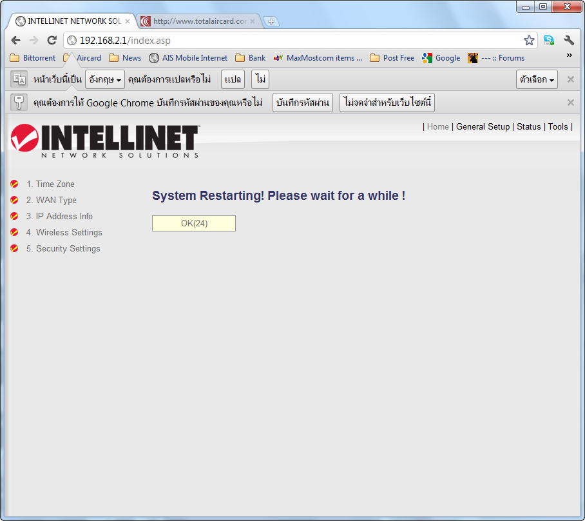Open the Bittorrent bookmark folder
Image resolution: width=585 pixels, height=521 pixels.
(x=32, y=58)
